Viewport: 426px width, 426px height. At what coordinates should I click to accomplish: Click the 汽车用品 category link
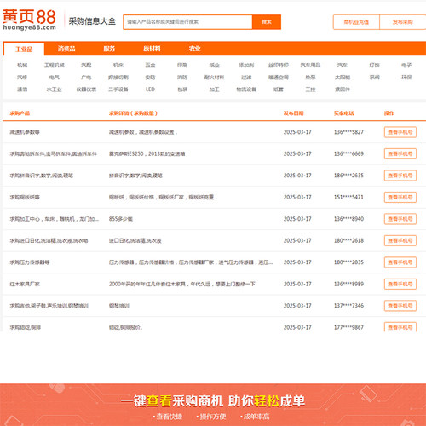click(x=310, y=66)
